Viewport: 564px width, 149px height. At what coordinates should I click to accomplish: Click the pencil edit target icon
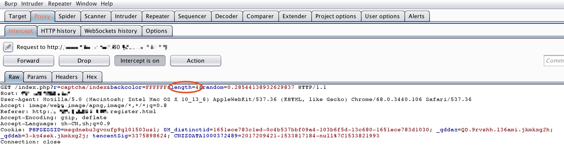(8, 47)
